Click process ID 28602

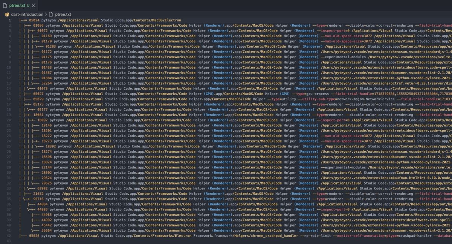47,173
